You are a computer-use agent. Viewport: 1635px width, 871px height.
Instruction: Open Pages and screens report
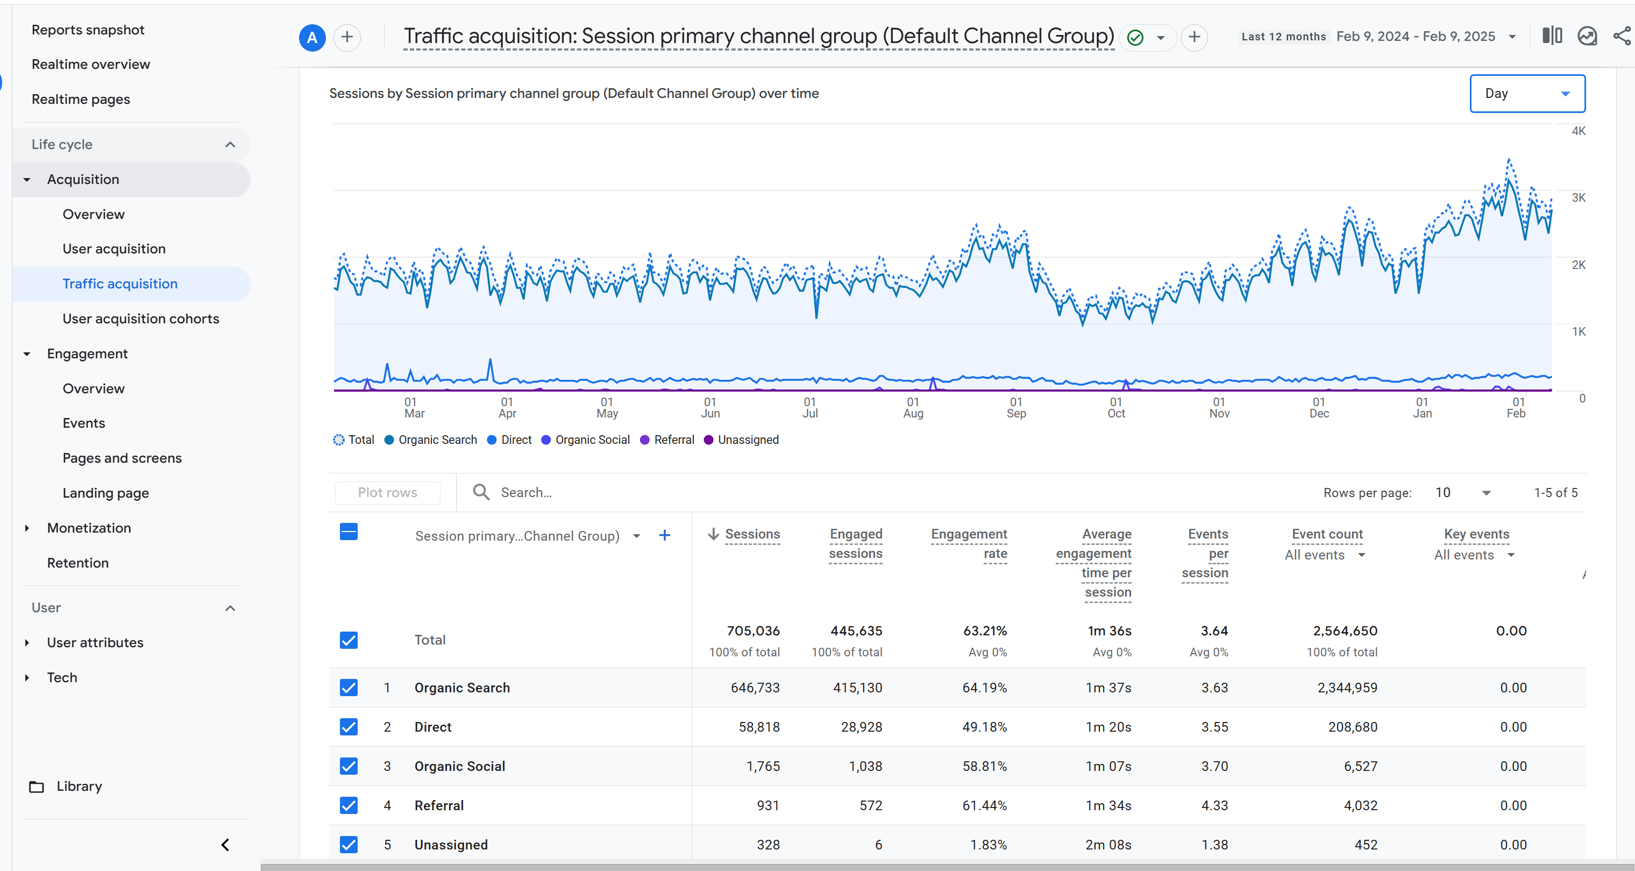click(x=122, y=458)
